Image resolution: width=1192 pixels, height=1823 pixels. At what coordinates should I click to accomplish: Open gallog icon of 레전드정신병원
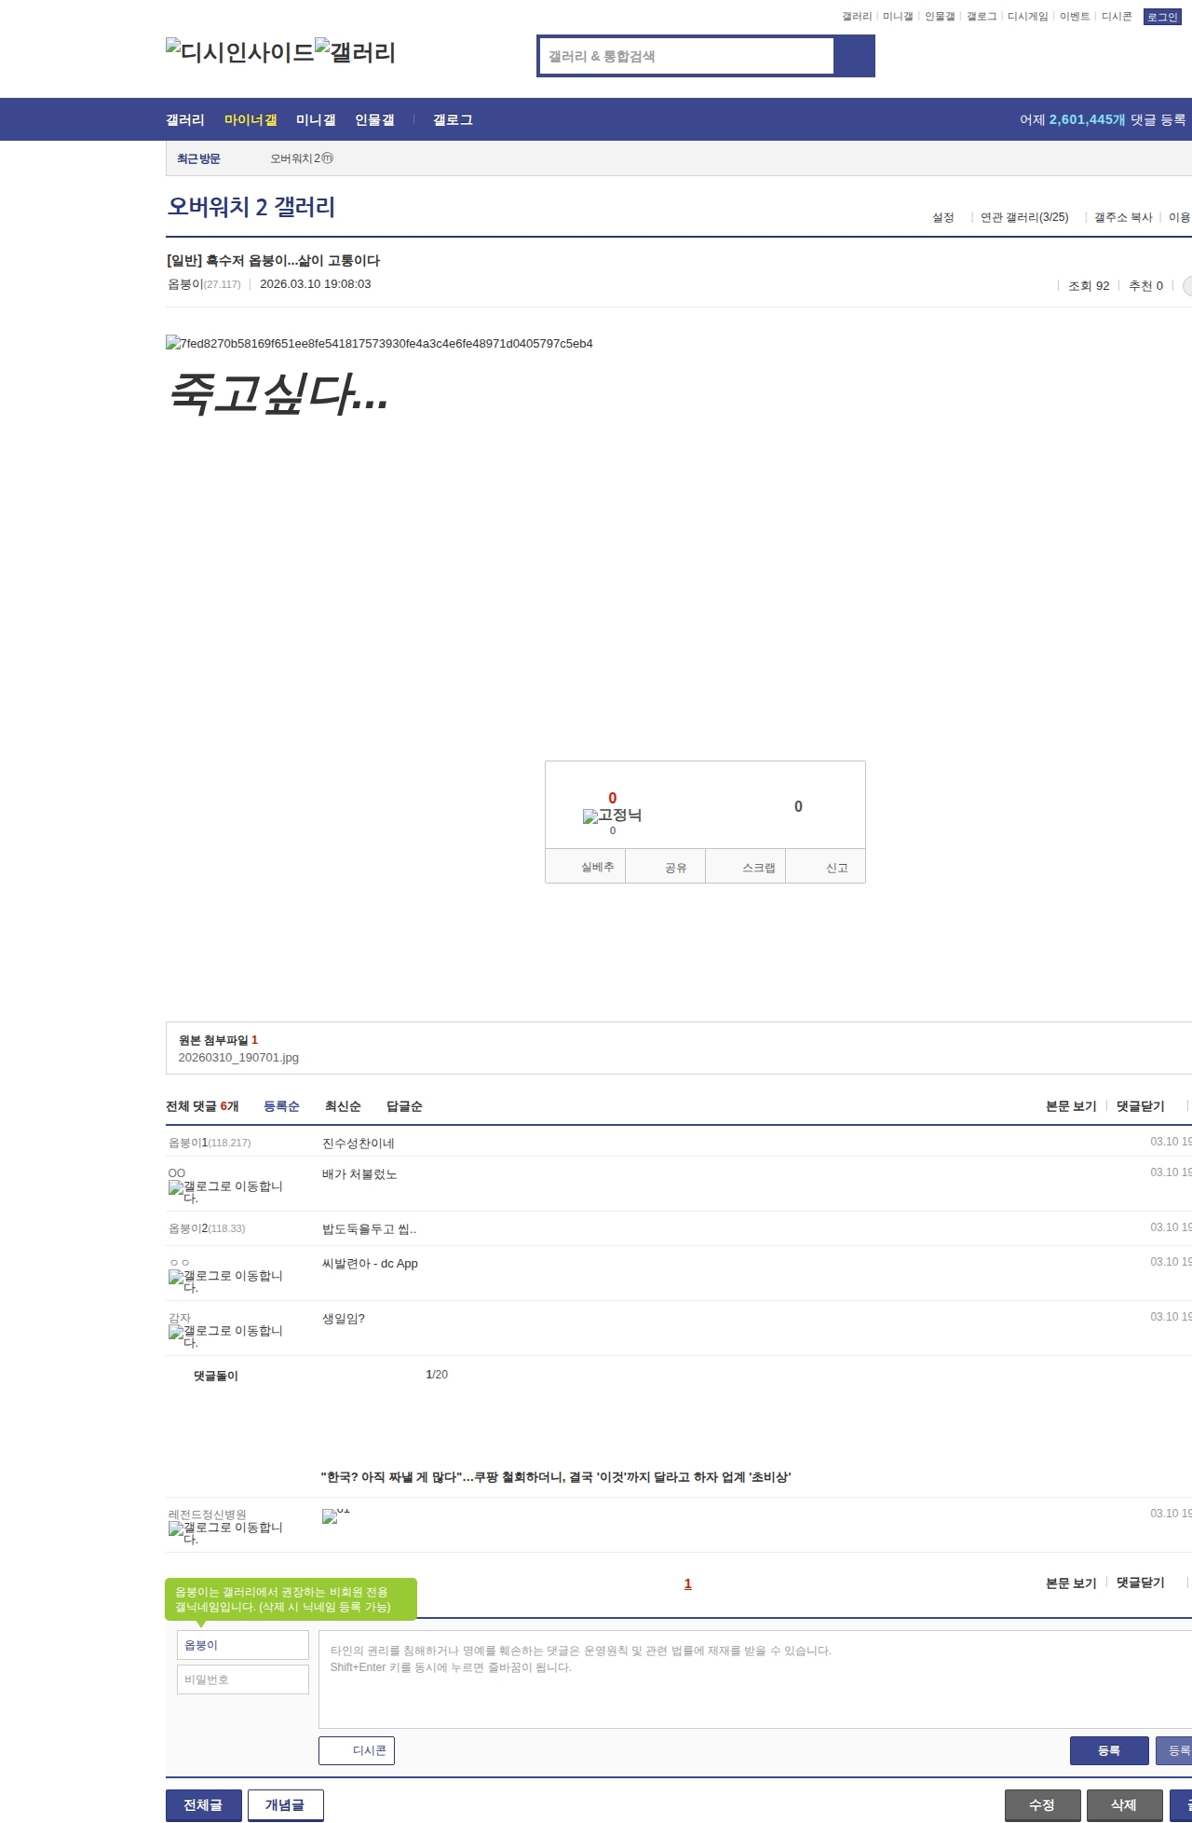tap(225, 1533)
